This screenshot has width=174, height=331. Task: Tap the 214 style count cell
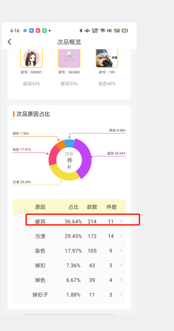(92, 222)
